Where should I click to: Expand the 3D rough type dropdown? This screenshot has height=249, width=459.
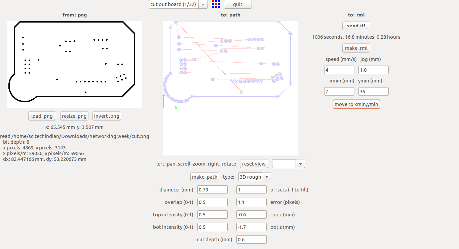255,177
